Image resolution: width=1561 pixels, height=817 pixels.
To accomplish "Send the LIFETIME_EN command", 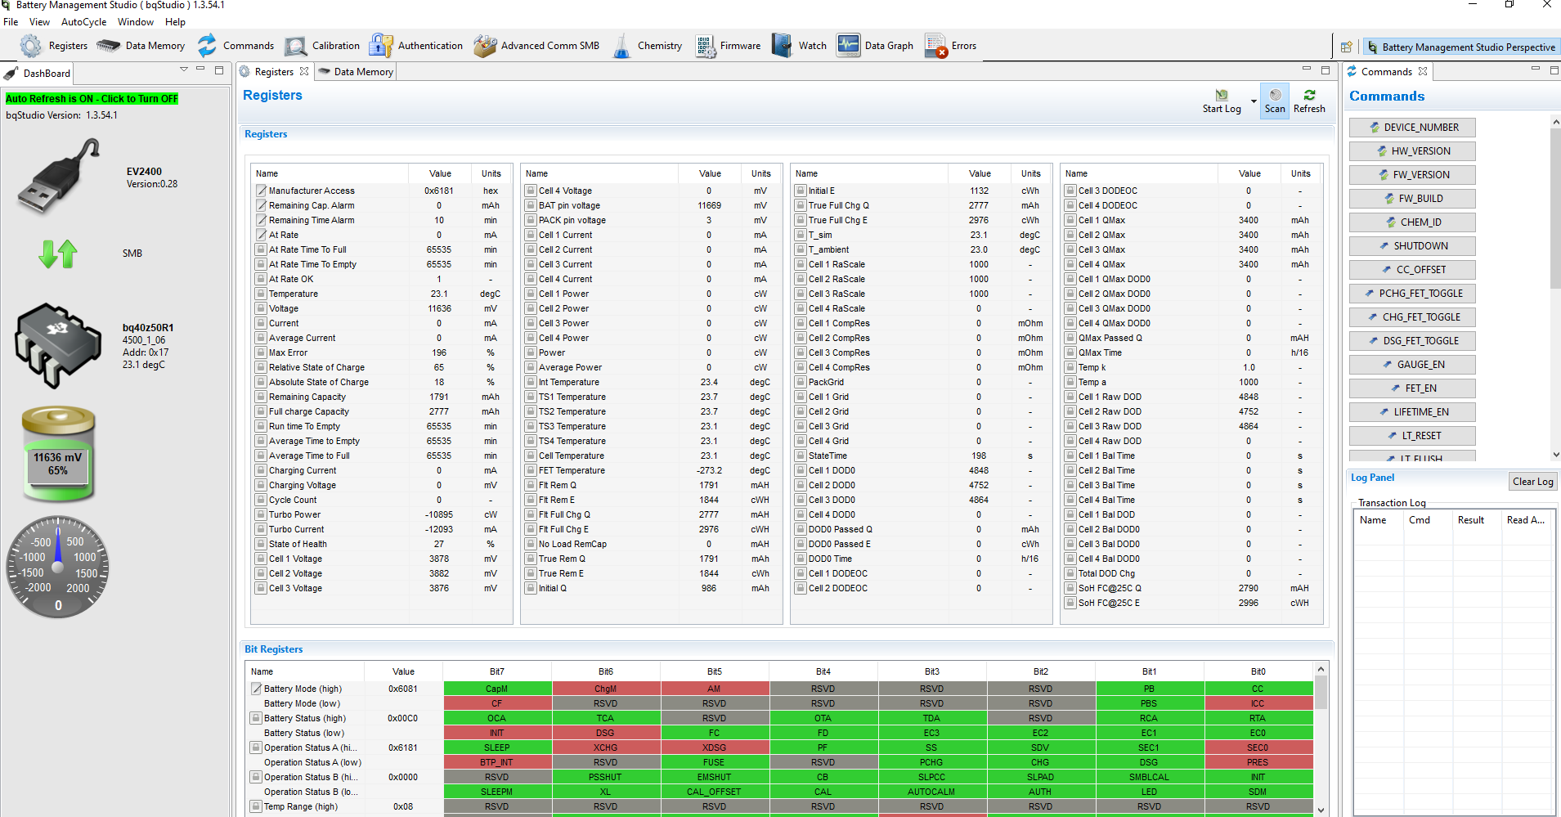I will 1412,412.
